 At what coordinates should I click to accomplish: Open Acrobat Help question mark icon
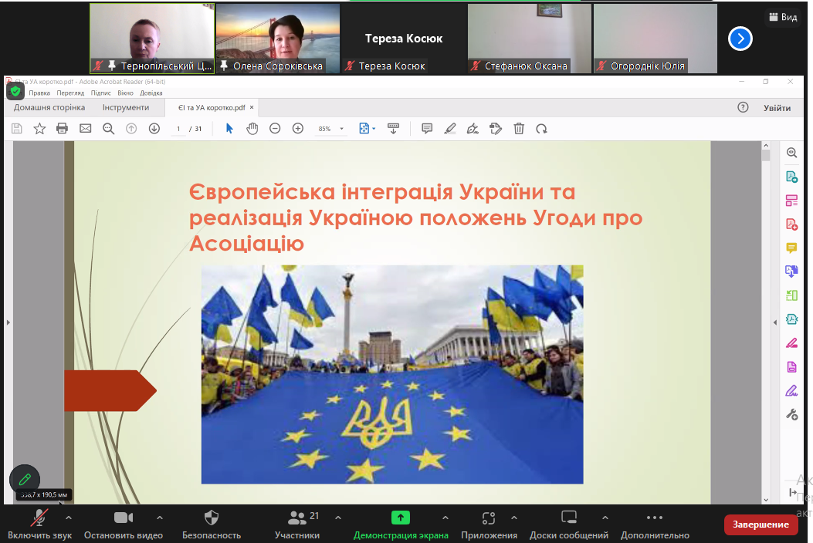(743, 107)
